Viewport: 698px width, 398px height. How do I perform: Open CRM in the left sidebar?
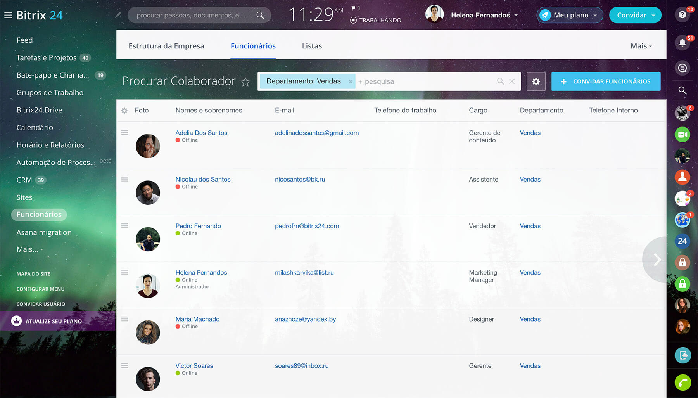coord(24,180)
